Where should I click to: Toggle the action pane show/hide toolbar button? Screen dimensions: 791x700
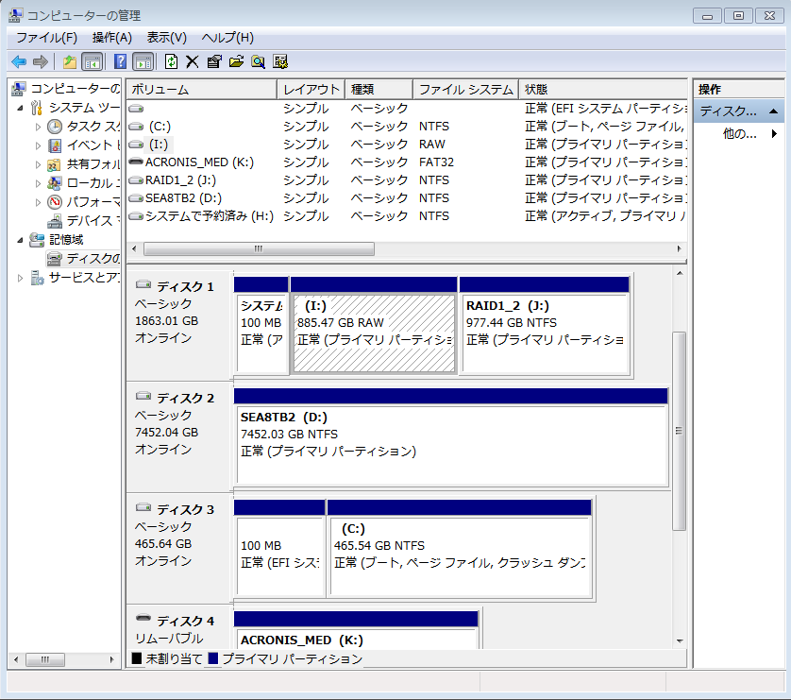tap(143, 61)
